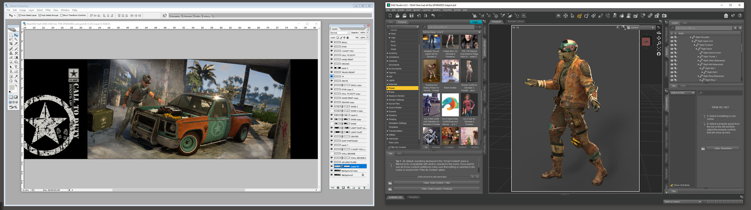This screenshot has width=751, height=210.
Task: Click Video: Smart Content > Products button
Action: point(437,189)
